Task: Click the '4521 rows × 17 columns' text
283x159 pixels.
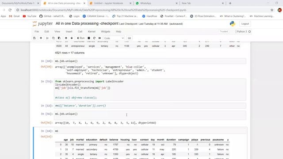Action: click(70, 53)
